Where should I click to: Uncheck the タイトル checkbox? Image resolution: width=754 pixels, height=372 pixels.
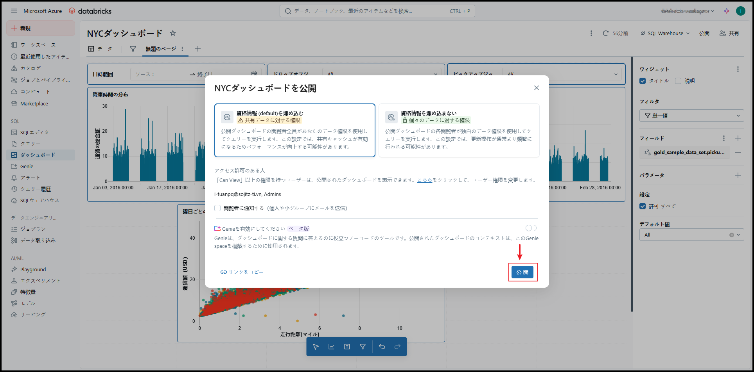pos(643,81)
